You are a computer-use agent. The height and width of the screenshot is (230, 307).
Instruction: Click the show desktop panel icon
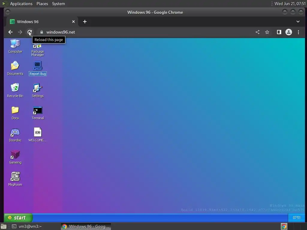[4, 227]
